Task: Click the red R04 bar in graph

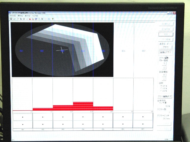Action: pos(83,106)
